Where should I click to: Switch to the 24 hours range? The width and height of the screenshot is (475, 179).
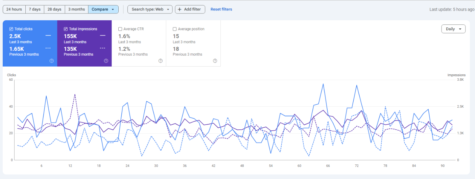pyautogui.click(x=14, y=9)
